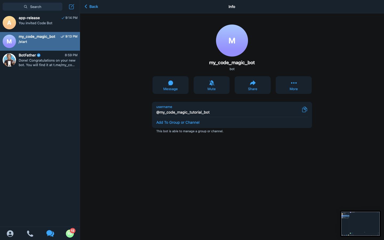
Task: Click the small M avatar in chat list
Action: (9, 41)
